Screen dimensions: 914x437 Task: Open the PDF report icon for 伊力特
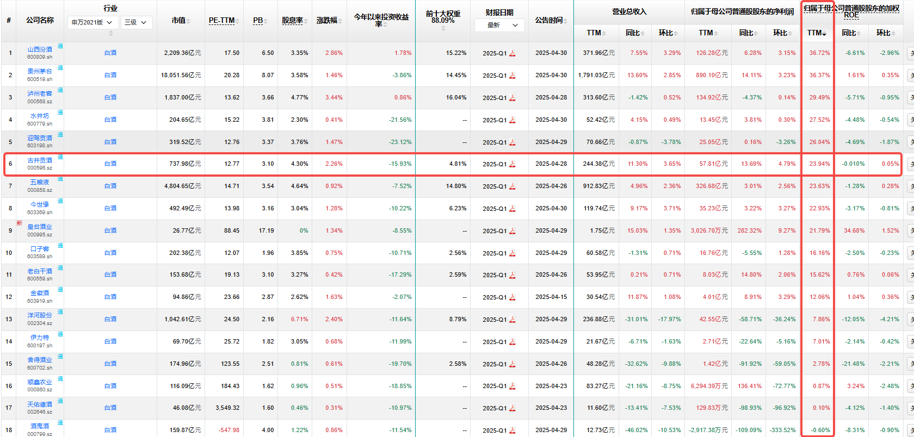pos(512,342)
